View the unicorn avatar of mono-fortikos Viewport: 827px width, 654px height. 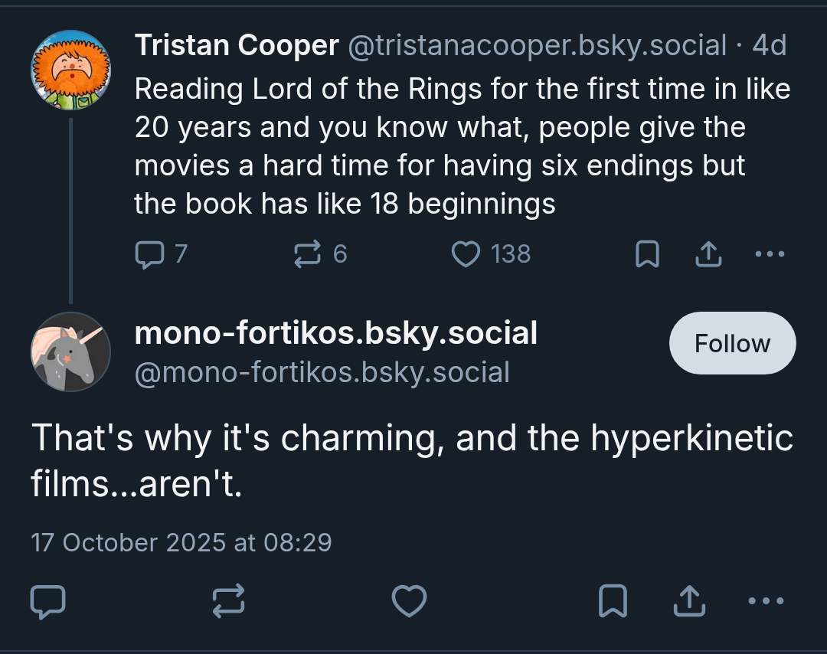[x=70, y=352]
